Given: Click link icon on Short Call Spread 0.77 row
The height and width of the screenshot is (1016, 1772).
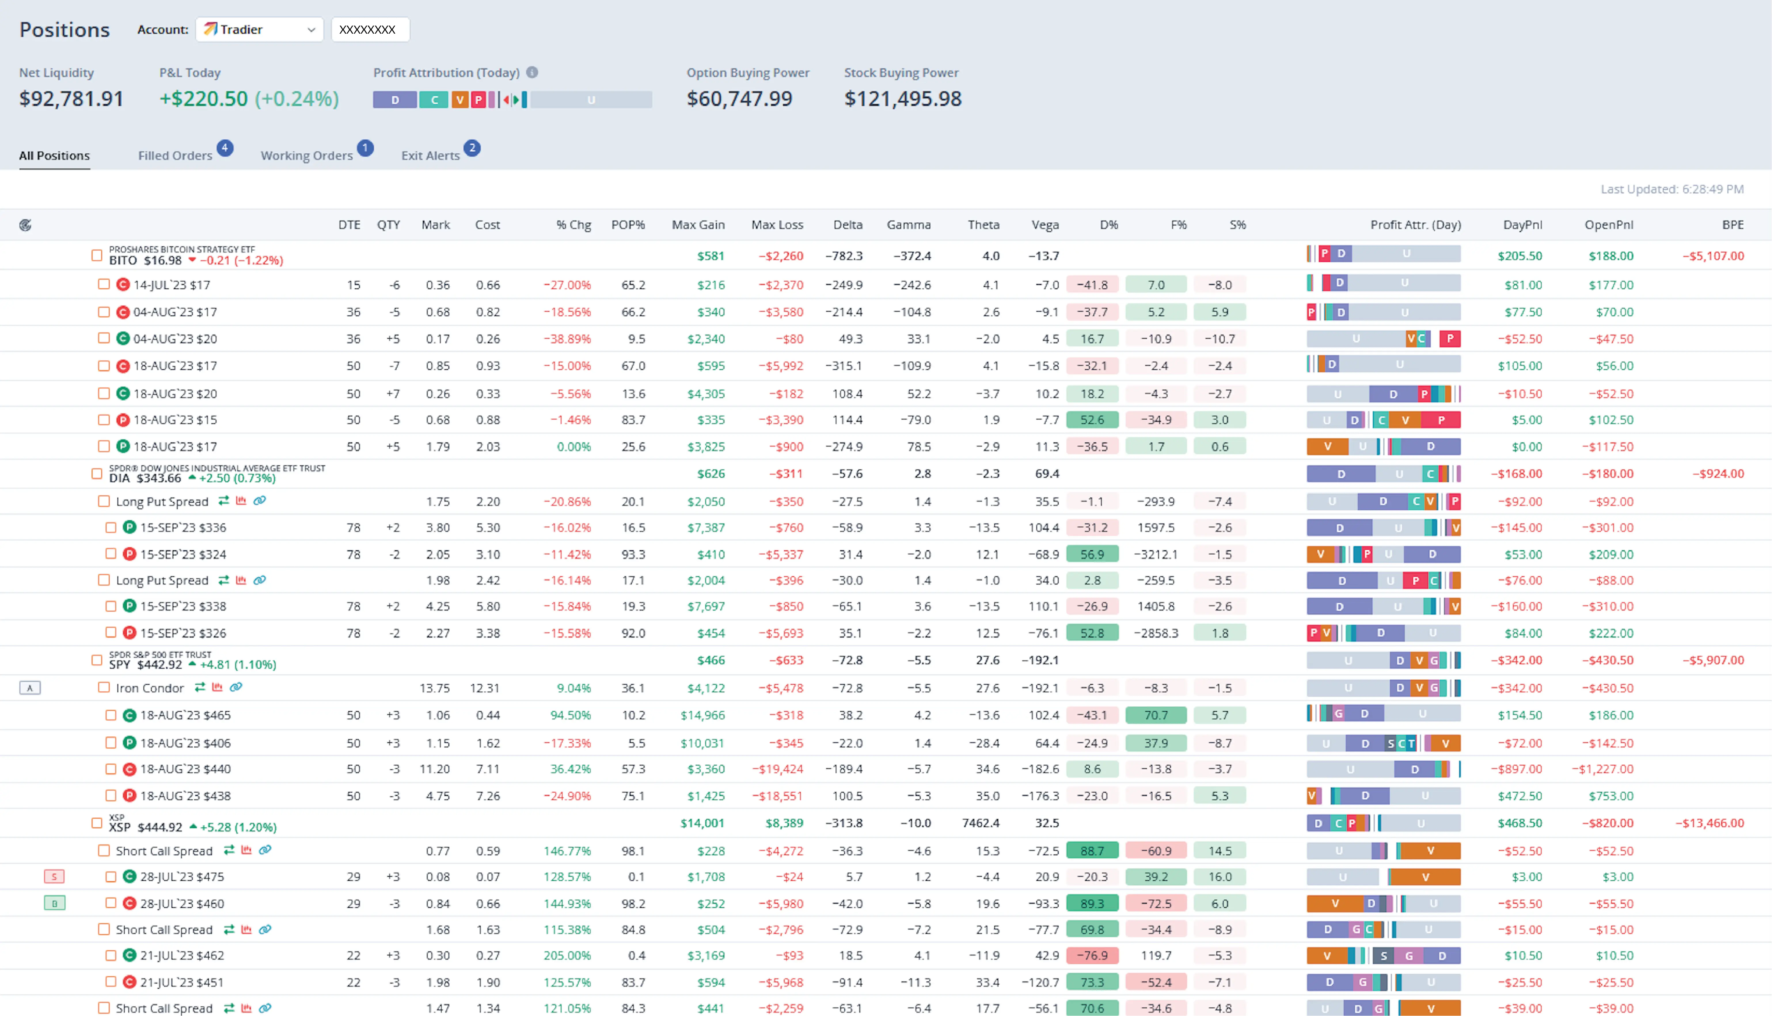Looking at the screenshot, I should pos(265,850).
